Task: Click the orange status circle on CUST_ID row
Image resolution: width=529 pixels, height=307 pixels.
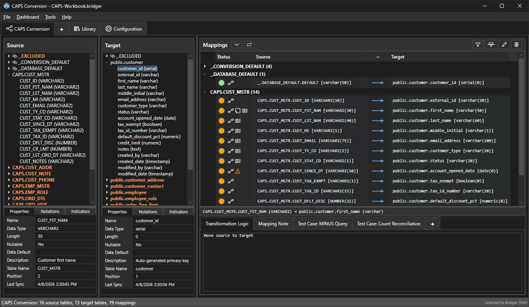Action: pyautogui.click(x=222, y=100)
